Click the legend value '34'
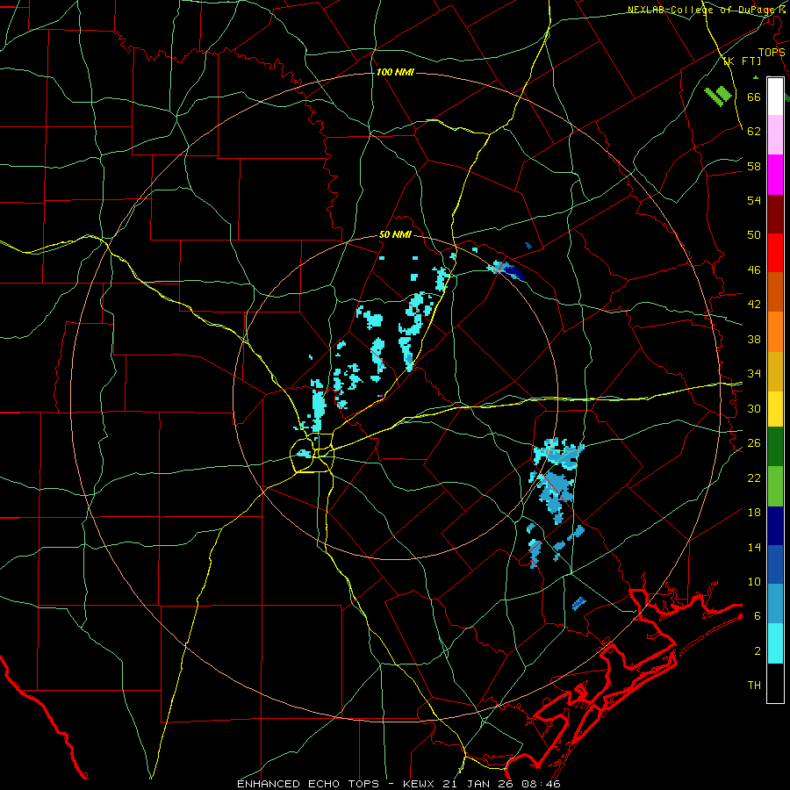This screenshot has width=790, height=790. (754, 373)
